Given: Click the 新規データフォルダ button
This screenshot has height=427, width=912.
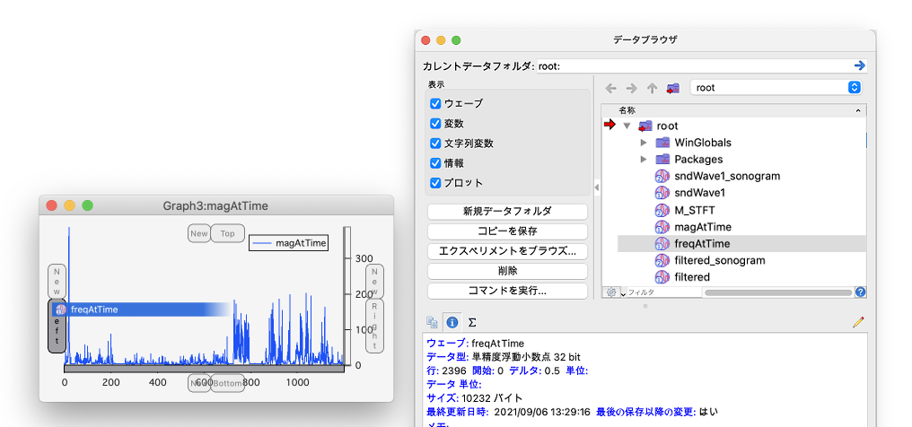Looking at the screenshot, I should 507,212.
